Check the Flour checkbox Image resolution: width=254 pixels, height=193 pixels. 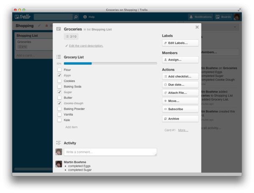pos(59,70)
